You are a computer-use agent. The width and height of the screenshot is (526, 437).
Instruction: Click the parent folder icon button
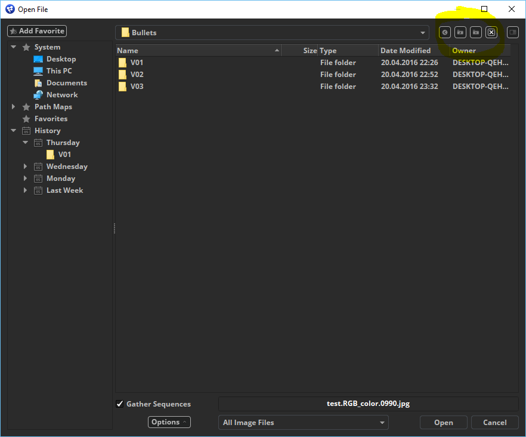point(460,33)
